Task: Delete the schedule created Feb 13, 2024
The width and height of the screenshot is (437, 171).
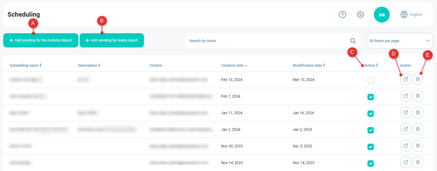Action: pyautogui.click(x=418, y=80)
